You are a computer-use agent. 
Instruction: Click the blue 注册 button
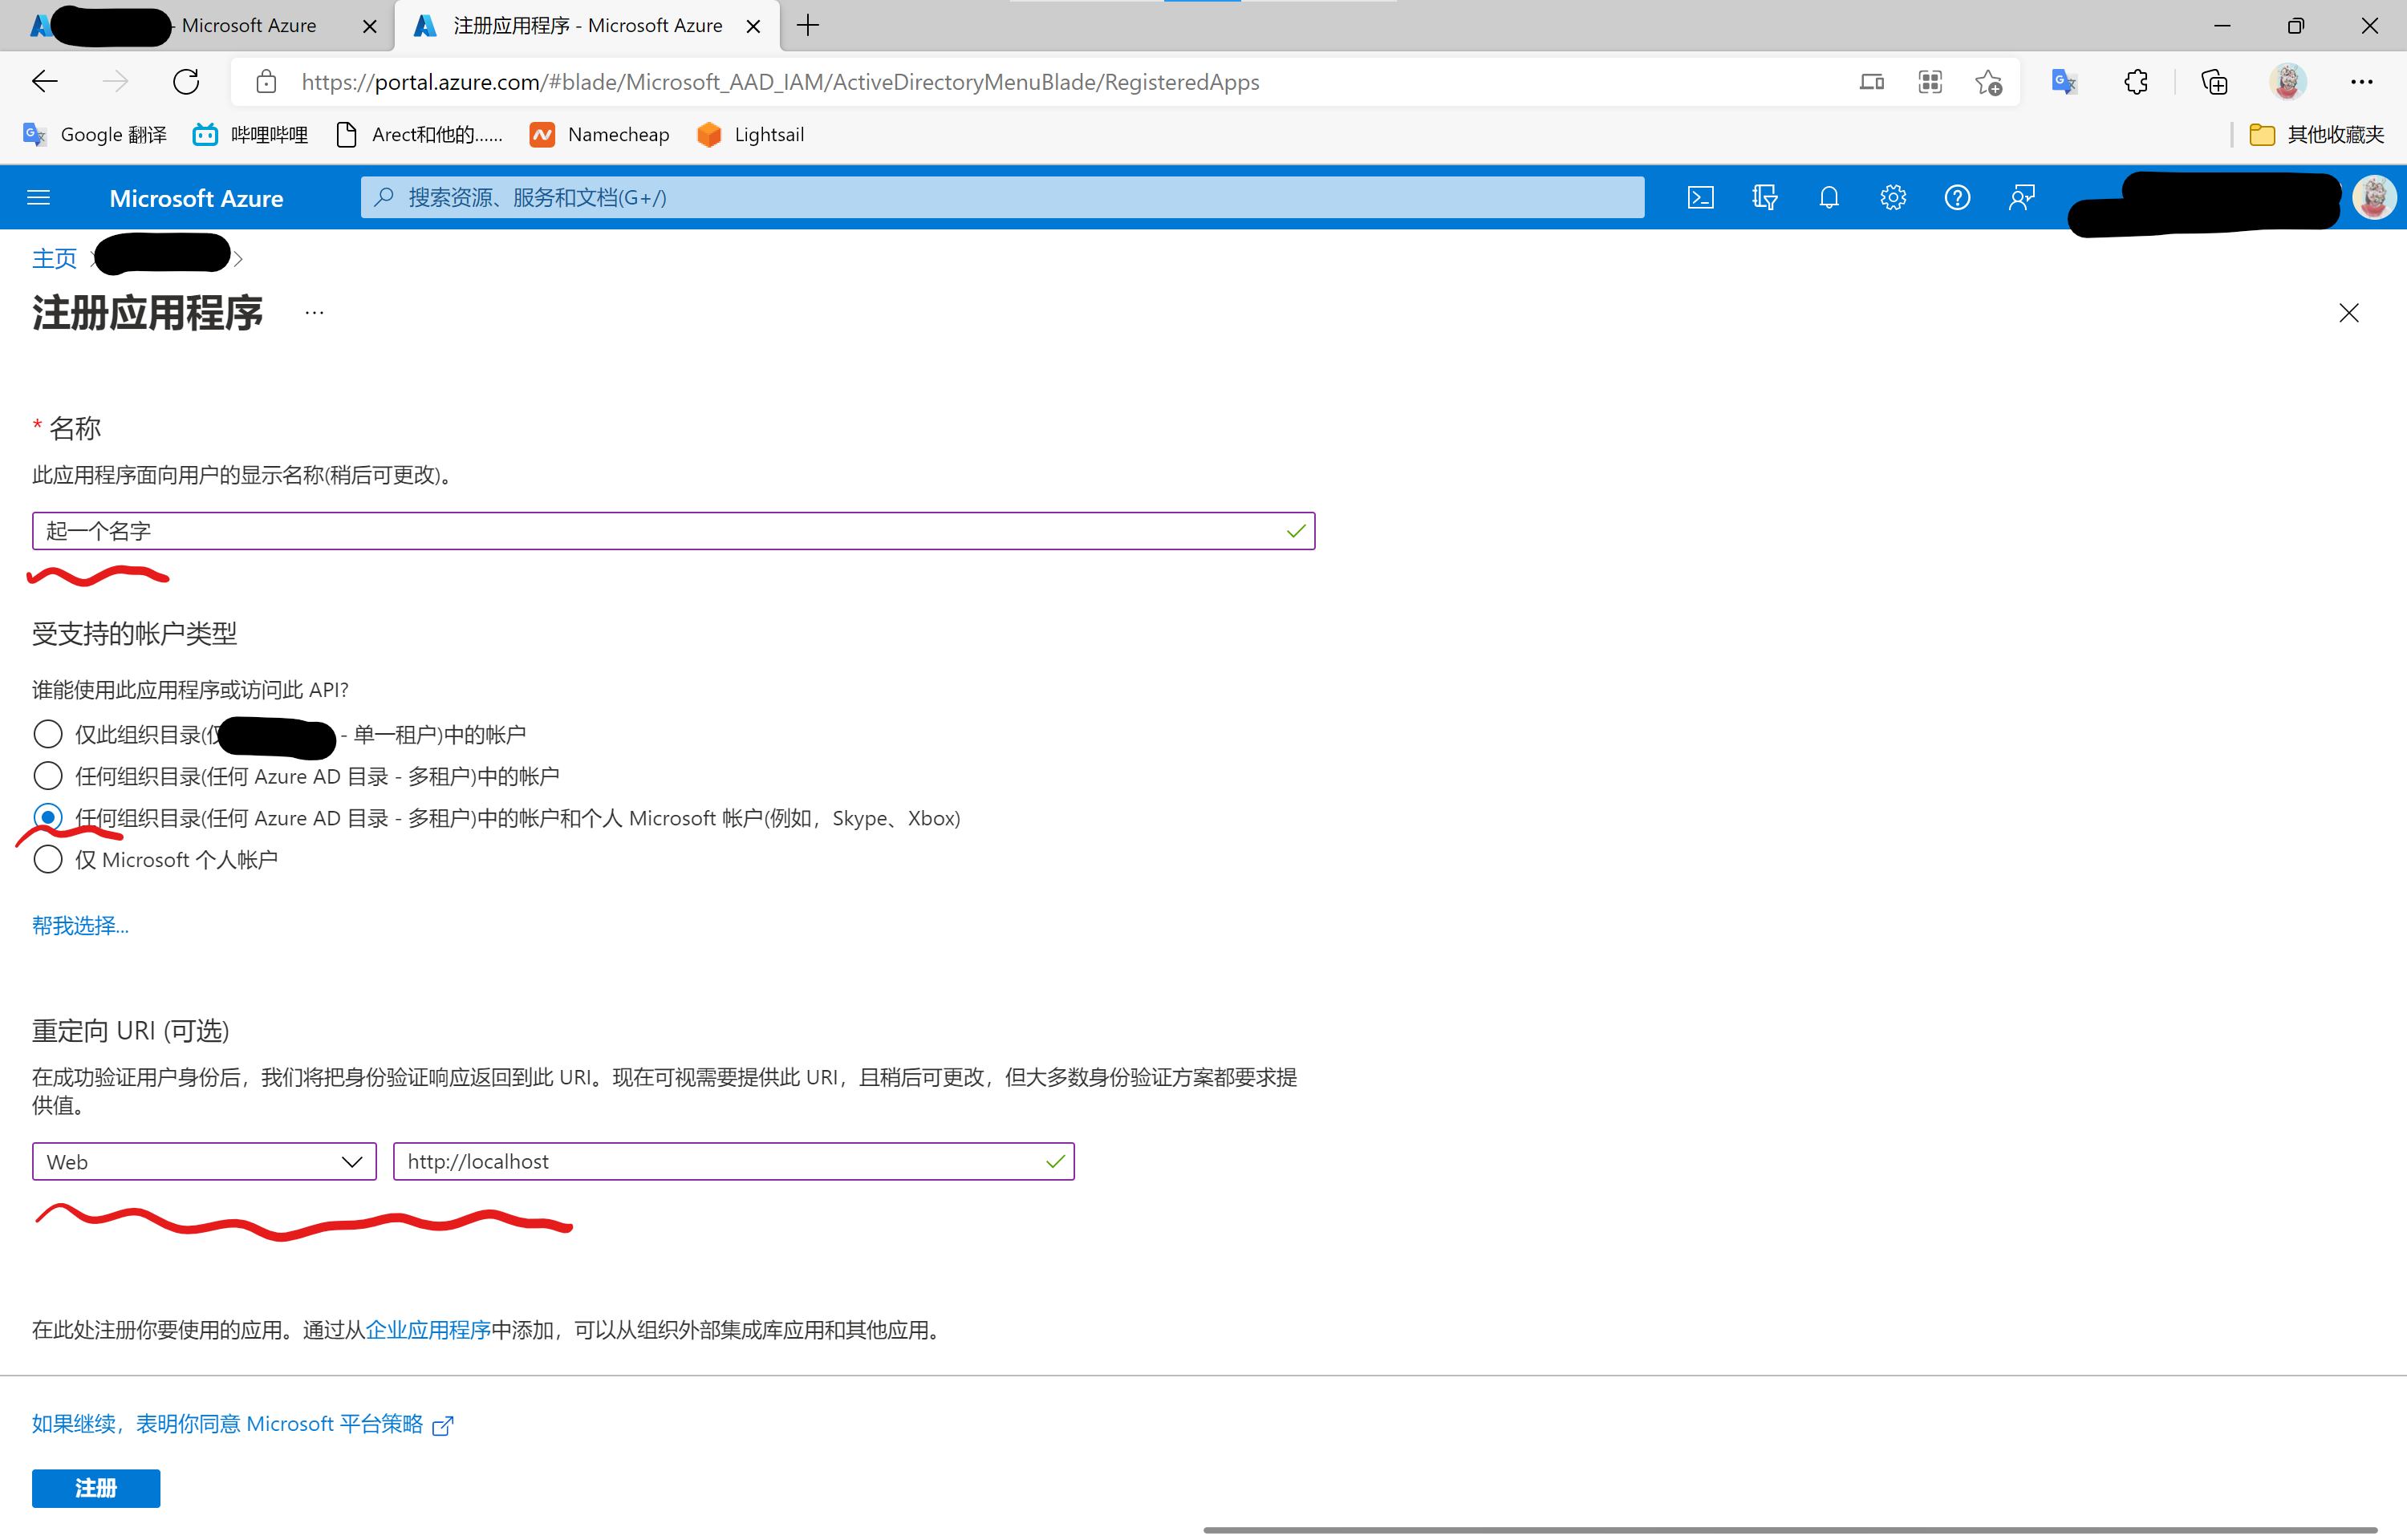pos(96,1487)
